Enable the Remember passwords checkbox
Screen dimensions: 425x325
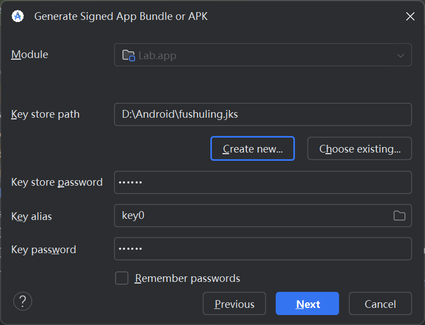pos(122,278)
